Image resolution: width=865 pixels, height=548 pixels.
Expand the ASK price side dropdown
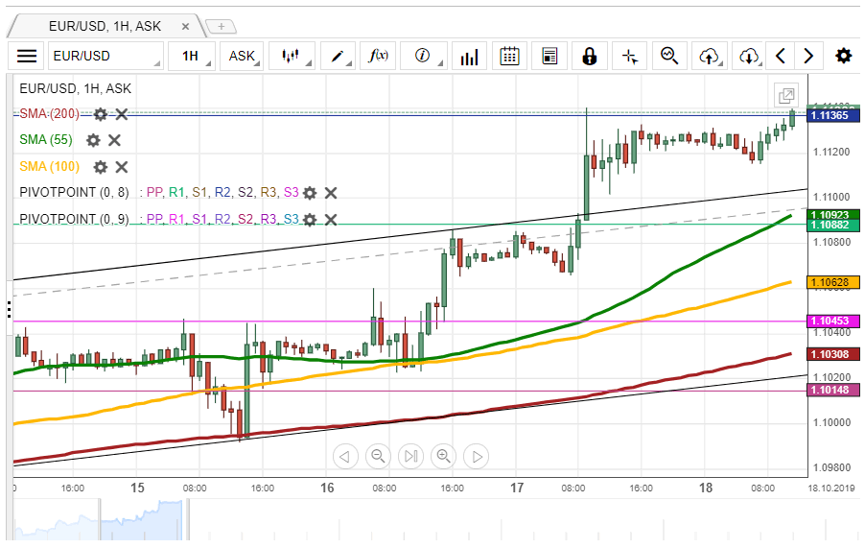(244, 56)
